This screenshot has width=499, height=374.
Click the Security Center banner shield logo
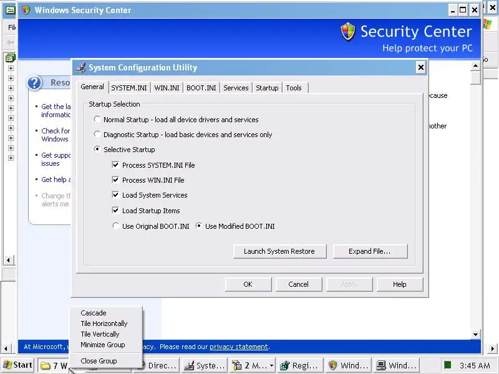[347, 32]
